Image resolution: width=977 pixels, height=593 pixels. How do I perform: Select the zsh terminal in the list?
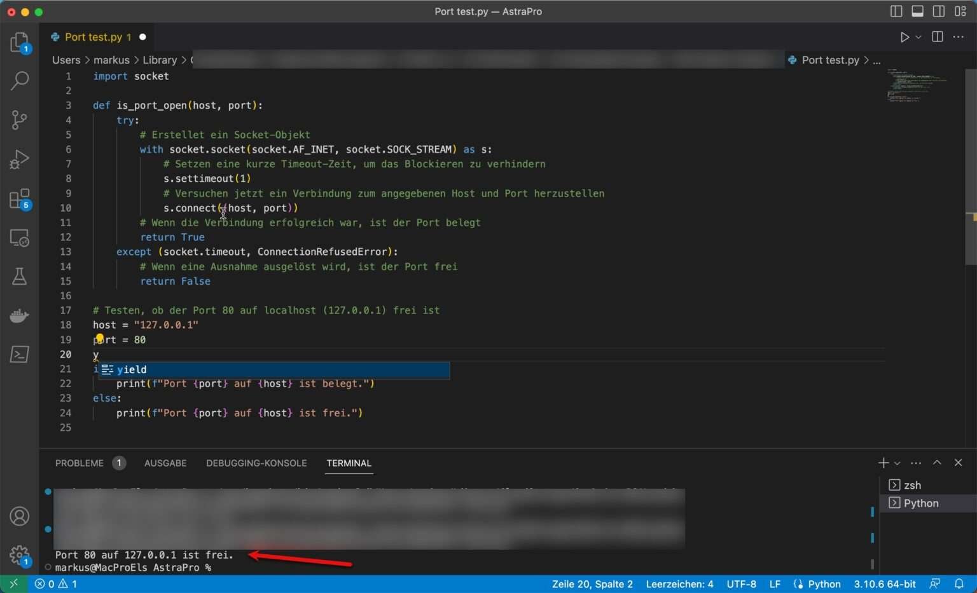(x=912, y=486)
